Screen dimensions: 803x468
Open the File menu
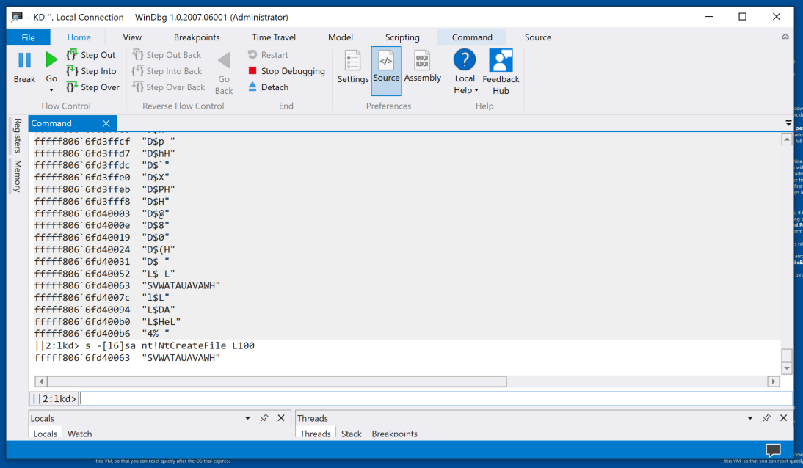pos(28,37)
